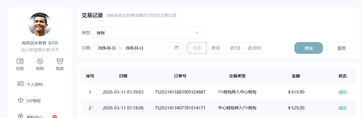Select the 近30日 date range tab
This screenshot has width=362, height=118.
pos(254,48)
